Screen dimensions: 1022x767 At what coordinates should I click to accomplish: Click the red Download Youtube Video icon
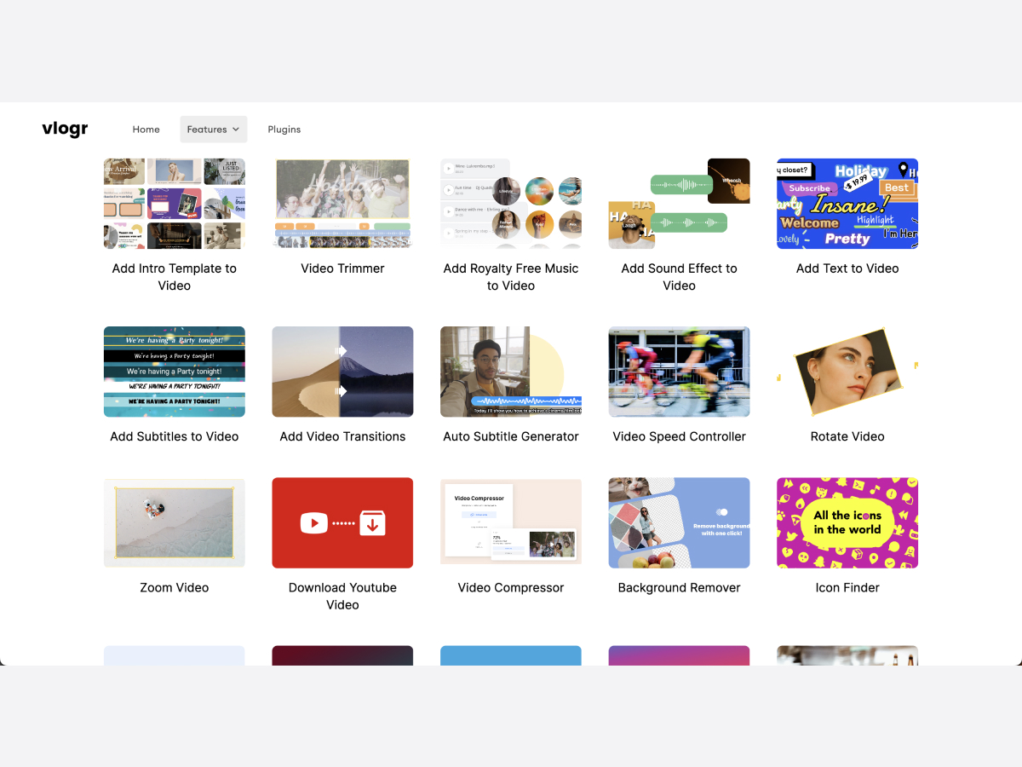click(x=342, y=523)
